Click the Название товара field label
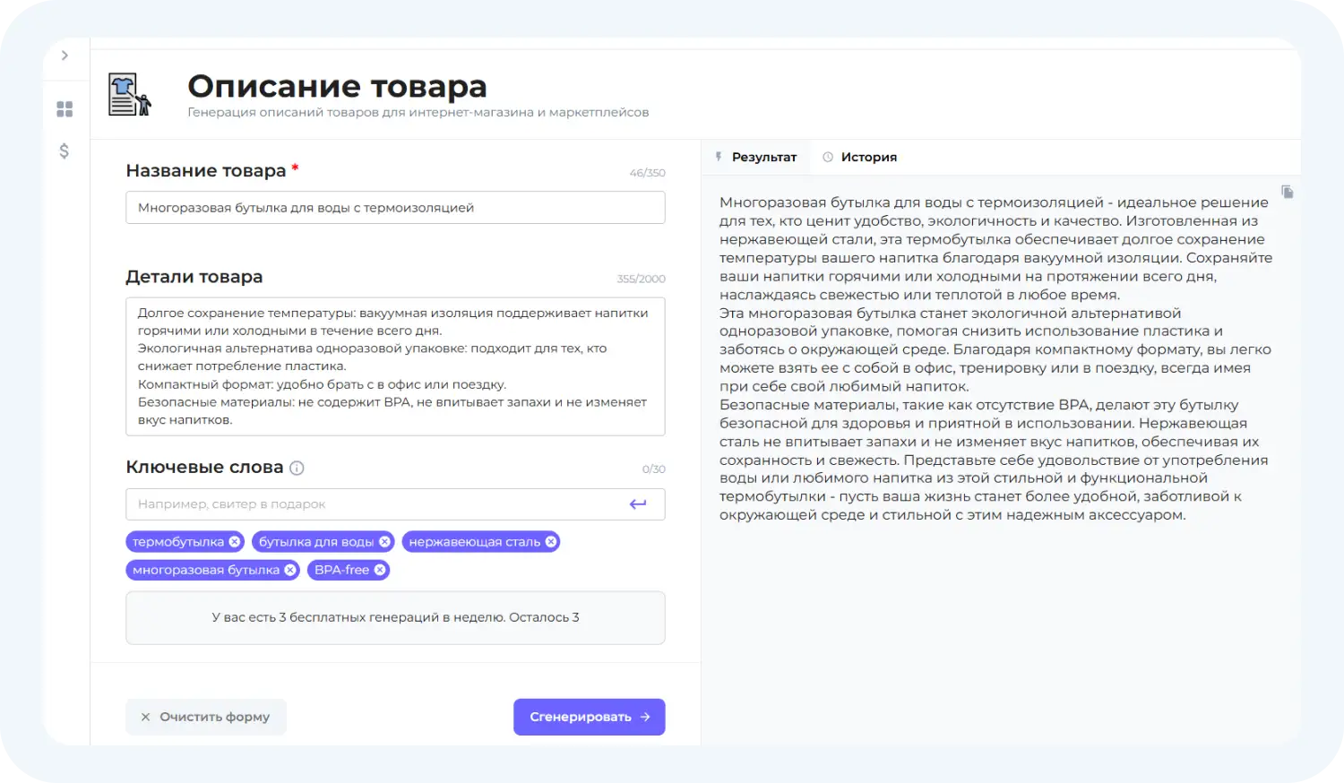1344x783 pixels. click(206, 170)
